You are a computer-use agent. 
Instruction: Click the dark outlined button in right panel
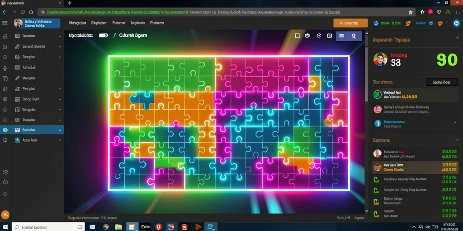[x=442, y=82]
